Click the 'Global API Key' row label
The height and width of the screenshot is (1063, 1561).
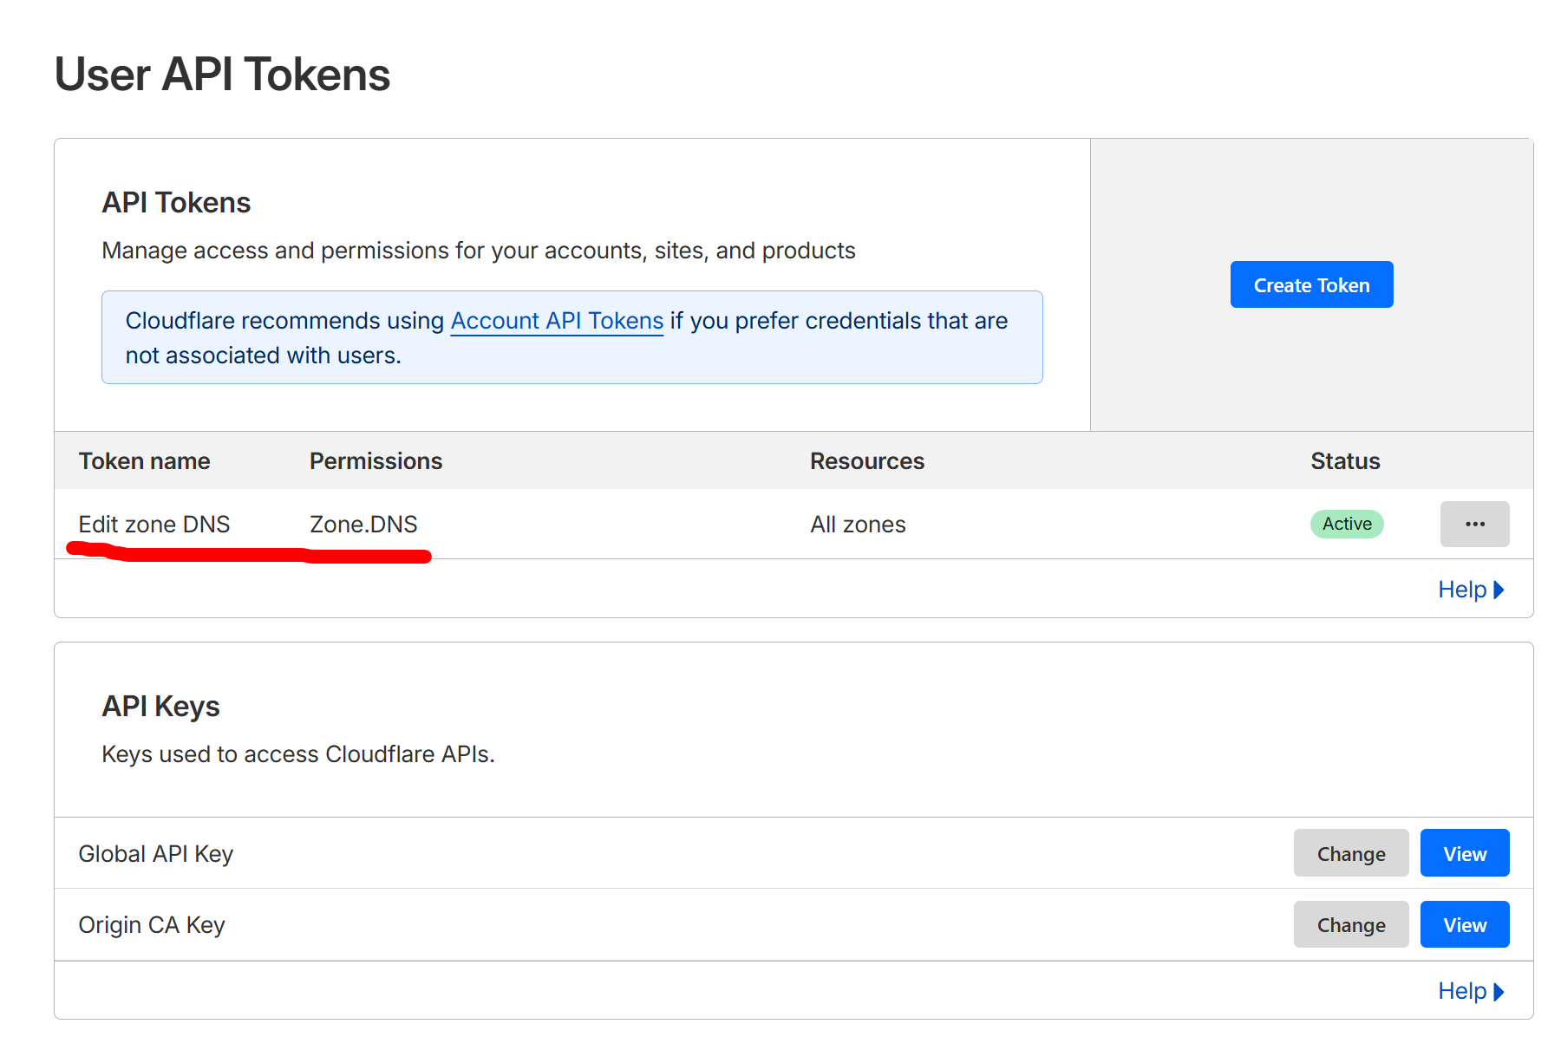[x=156, y=854]
